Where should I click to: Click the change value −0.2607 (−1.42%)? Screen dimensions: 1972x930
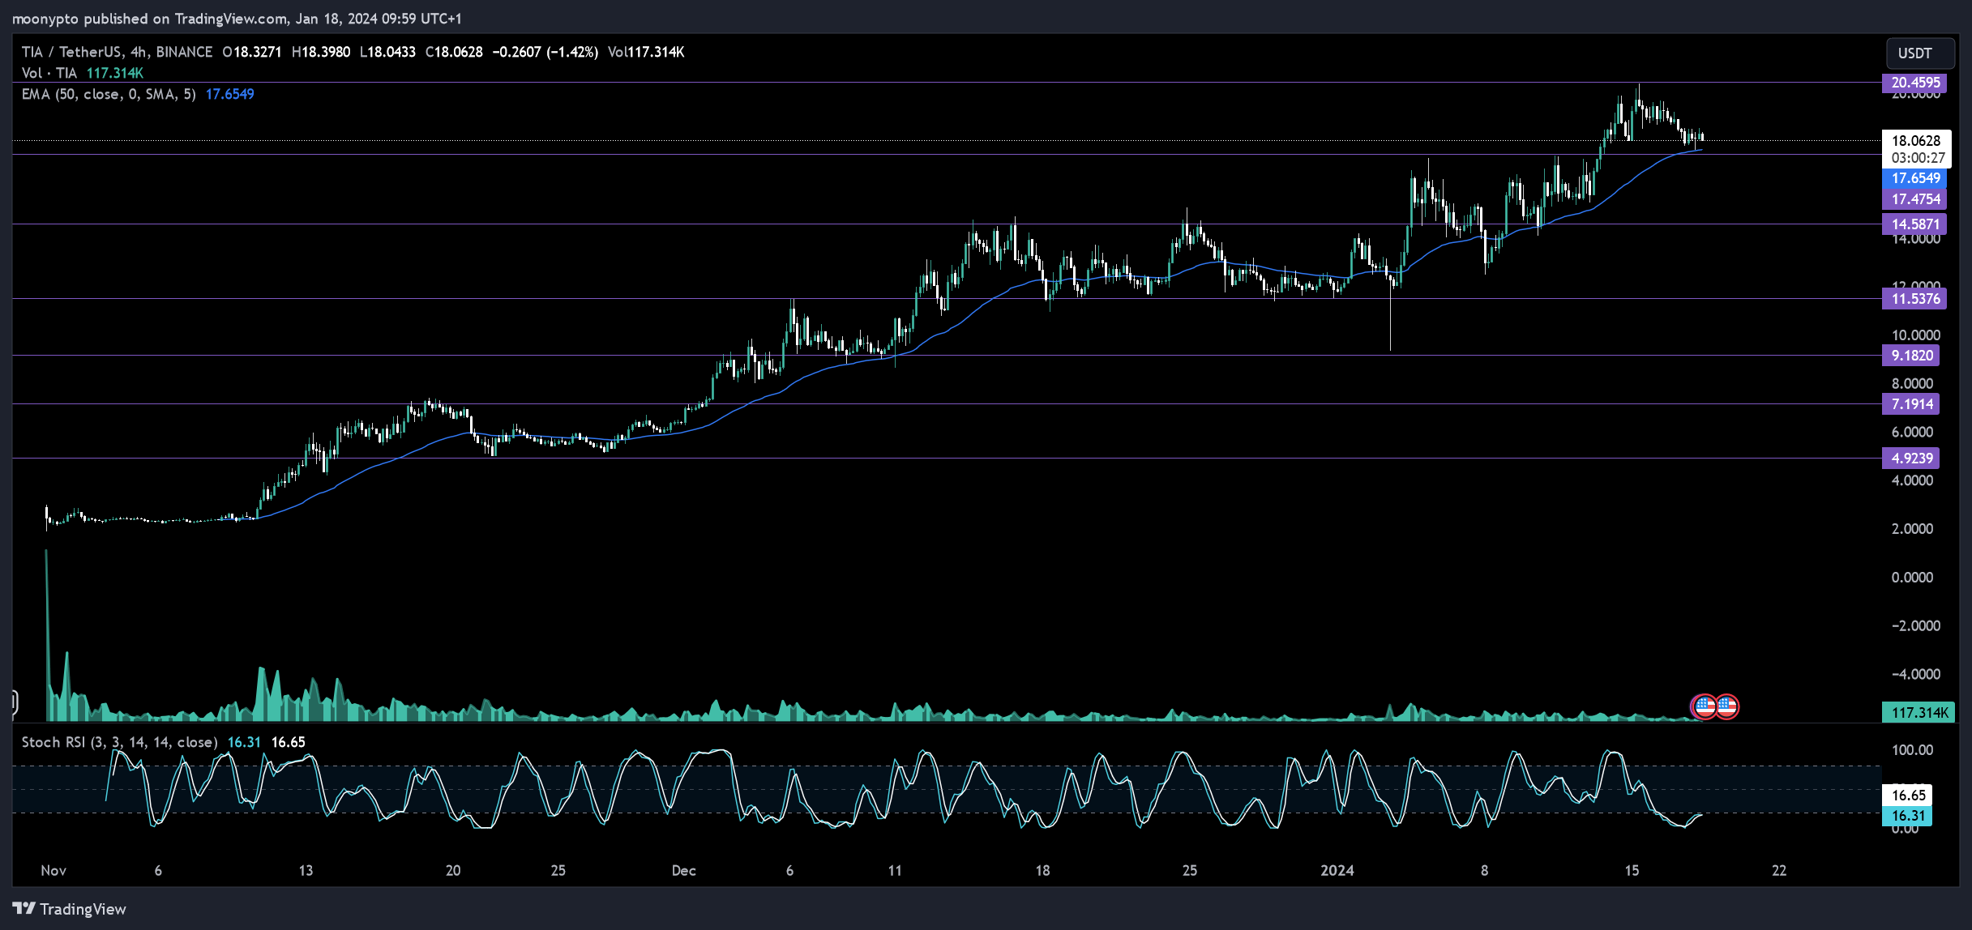click(x=545, y=52)
